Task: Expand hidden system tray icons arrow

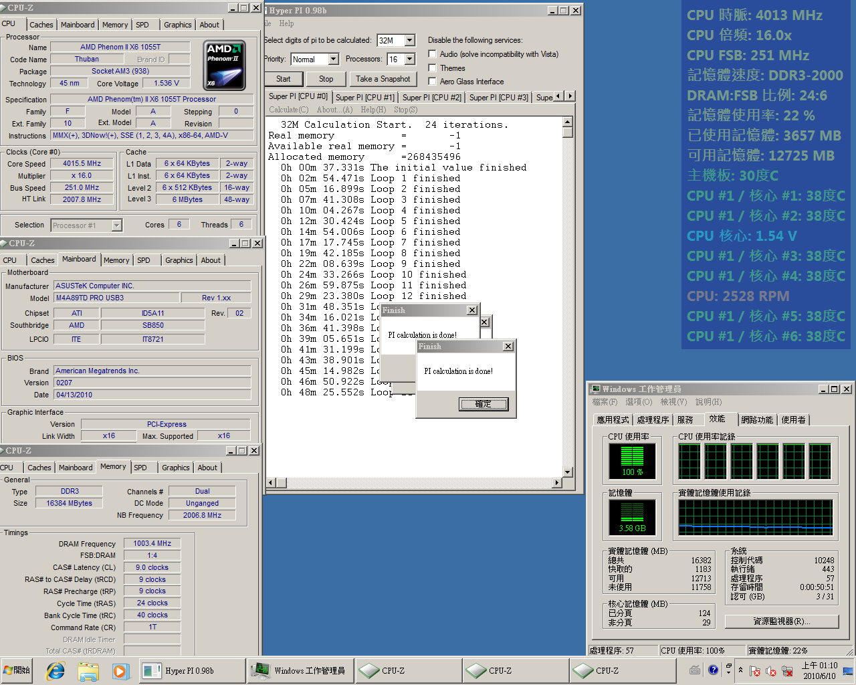Action: [740, 670]
